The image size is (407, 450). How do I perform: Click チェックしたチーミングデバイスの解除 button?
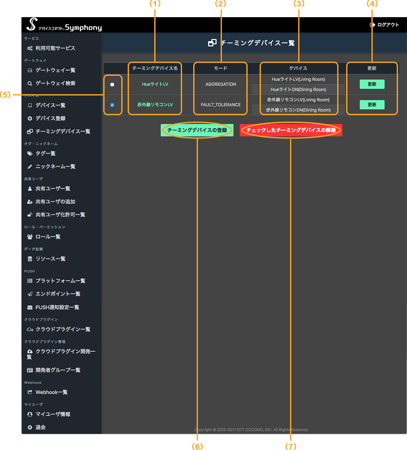[x=291, y=130]
